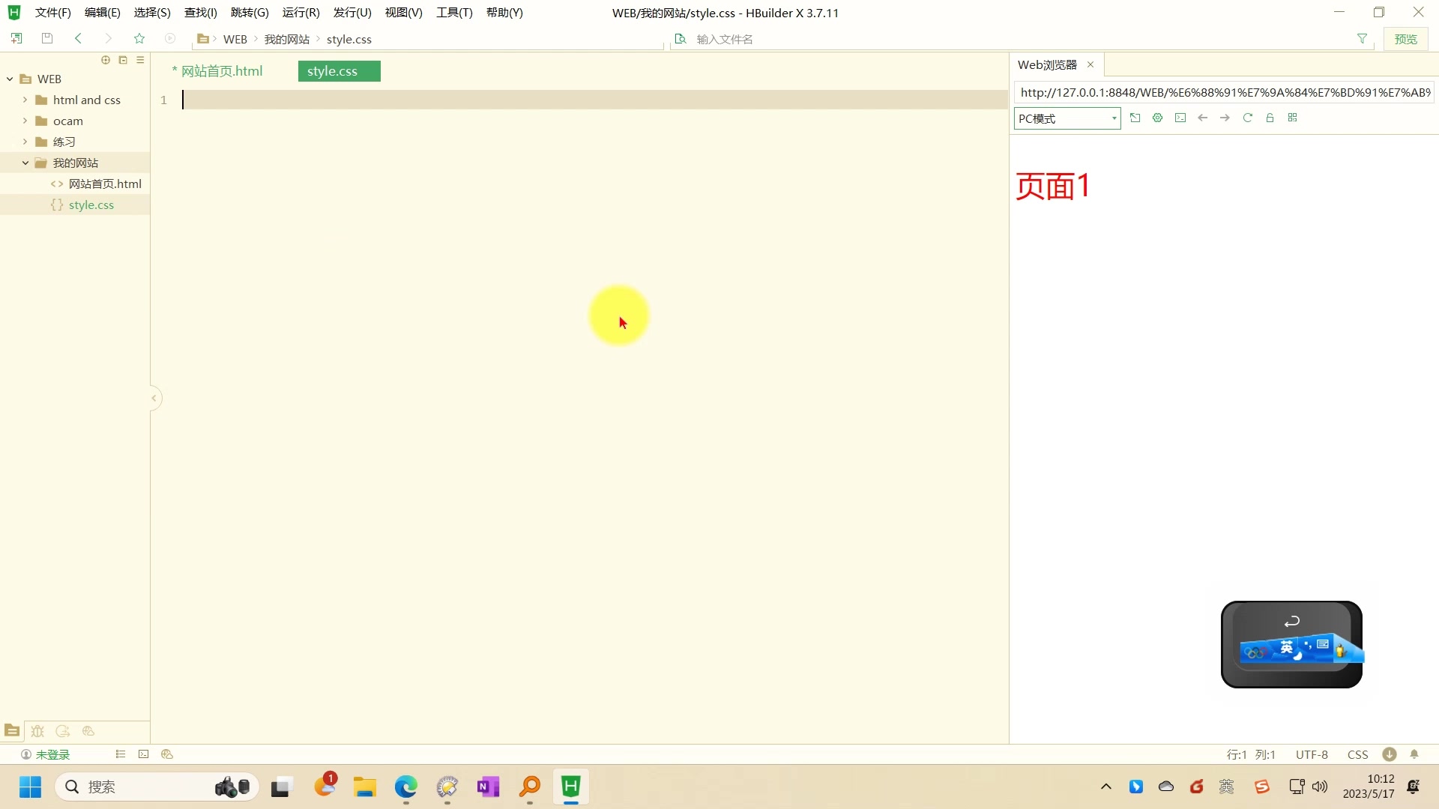This screenshot has width=1439, height=809.
Task: Switch to the 网站首页.html tab
Action: (221, 71)
